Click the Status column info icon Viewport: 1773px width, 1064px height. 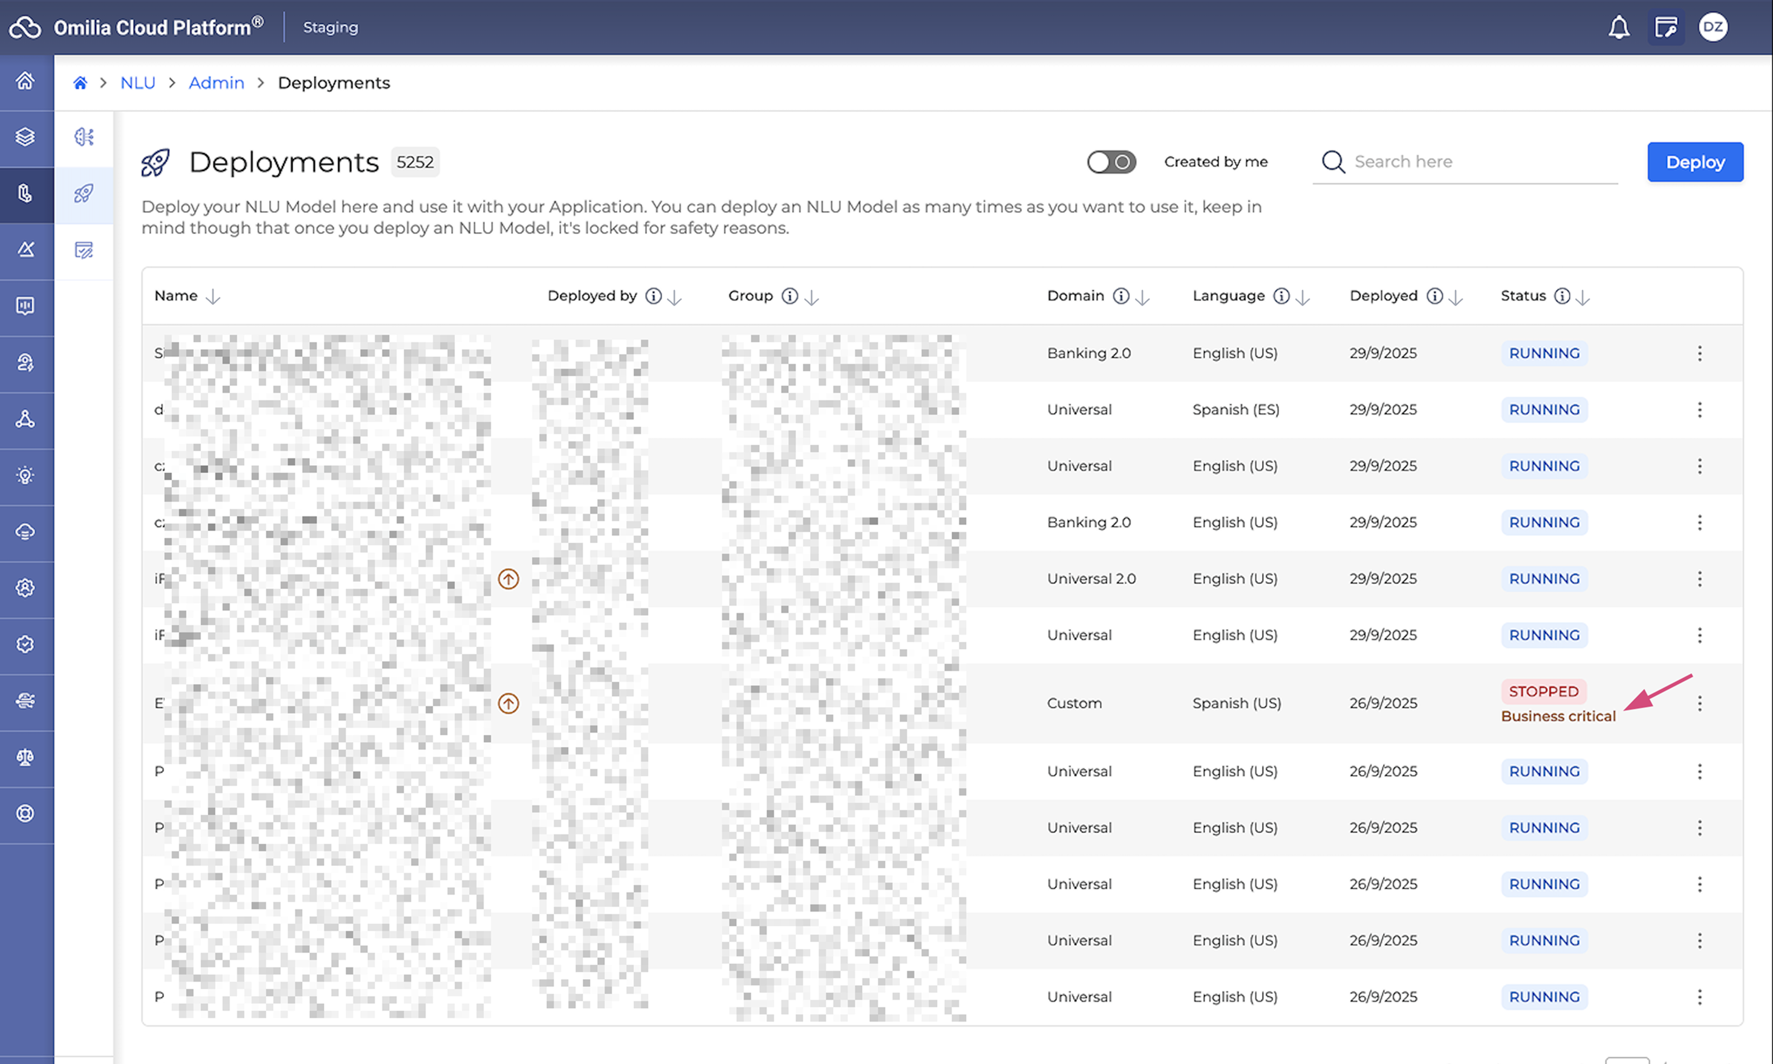(1561, 296)
